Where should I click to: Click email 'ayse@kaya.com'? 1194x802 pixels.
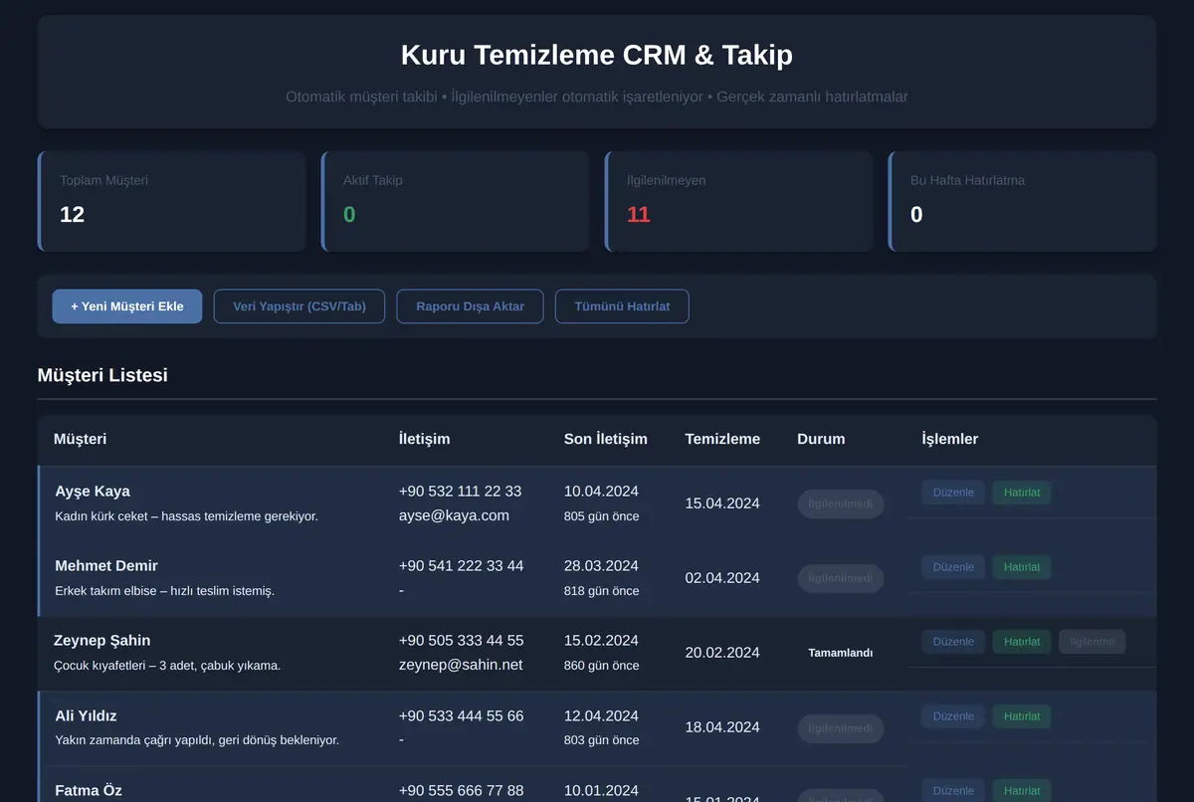[x=454, y=515]
